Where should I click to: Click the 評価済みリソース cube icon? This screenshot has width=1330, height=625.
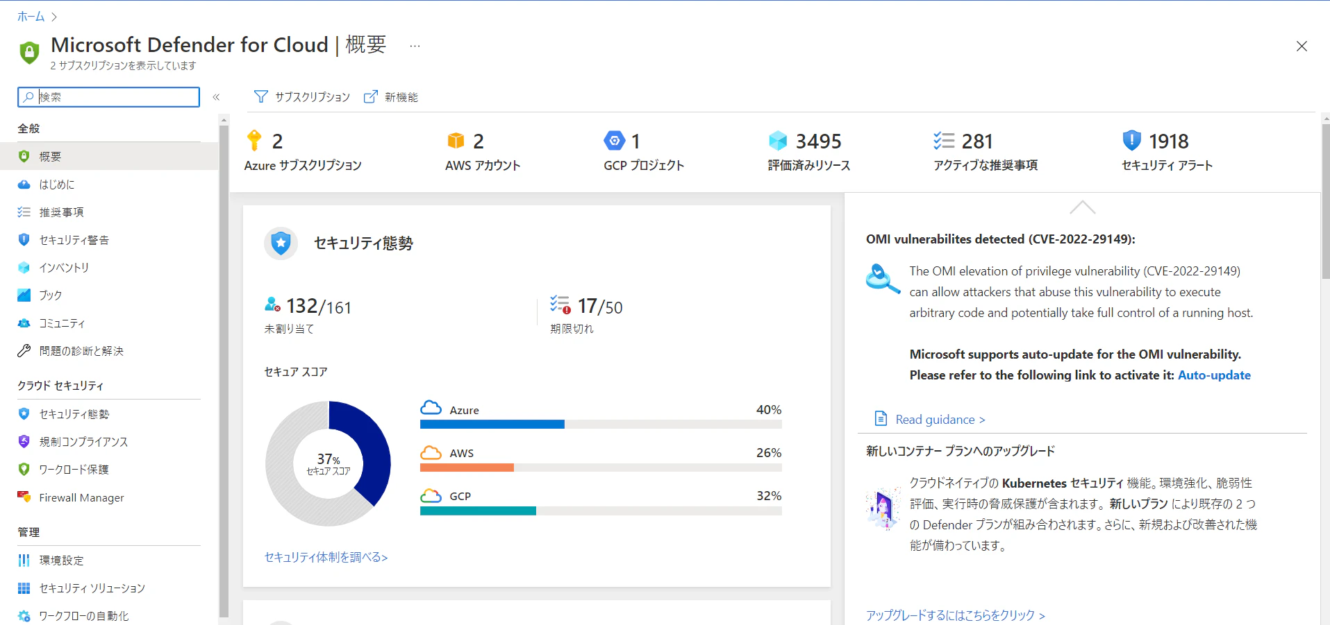tap(779, 141)
